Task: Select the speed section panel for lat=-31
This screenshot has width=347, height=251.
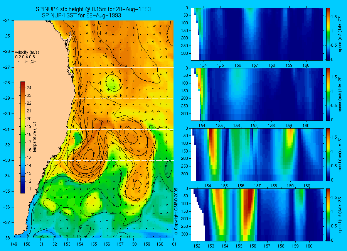Action: click(257, 154)
